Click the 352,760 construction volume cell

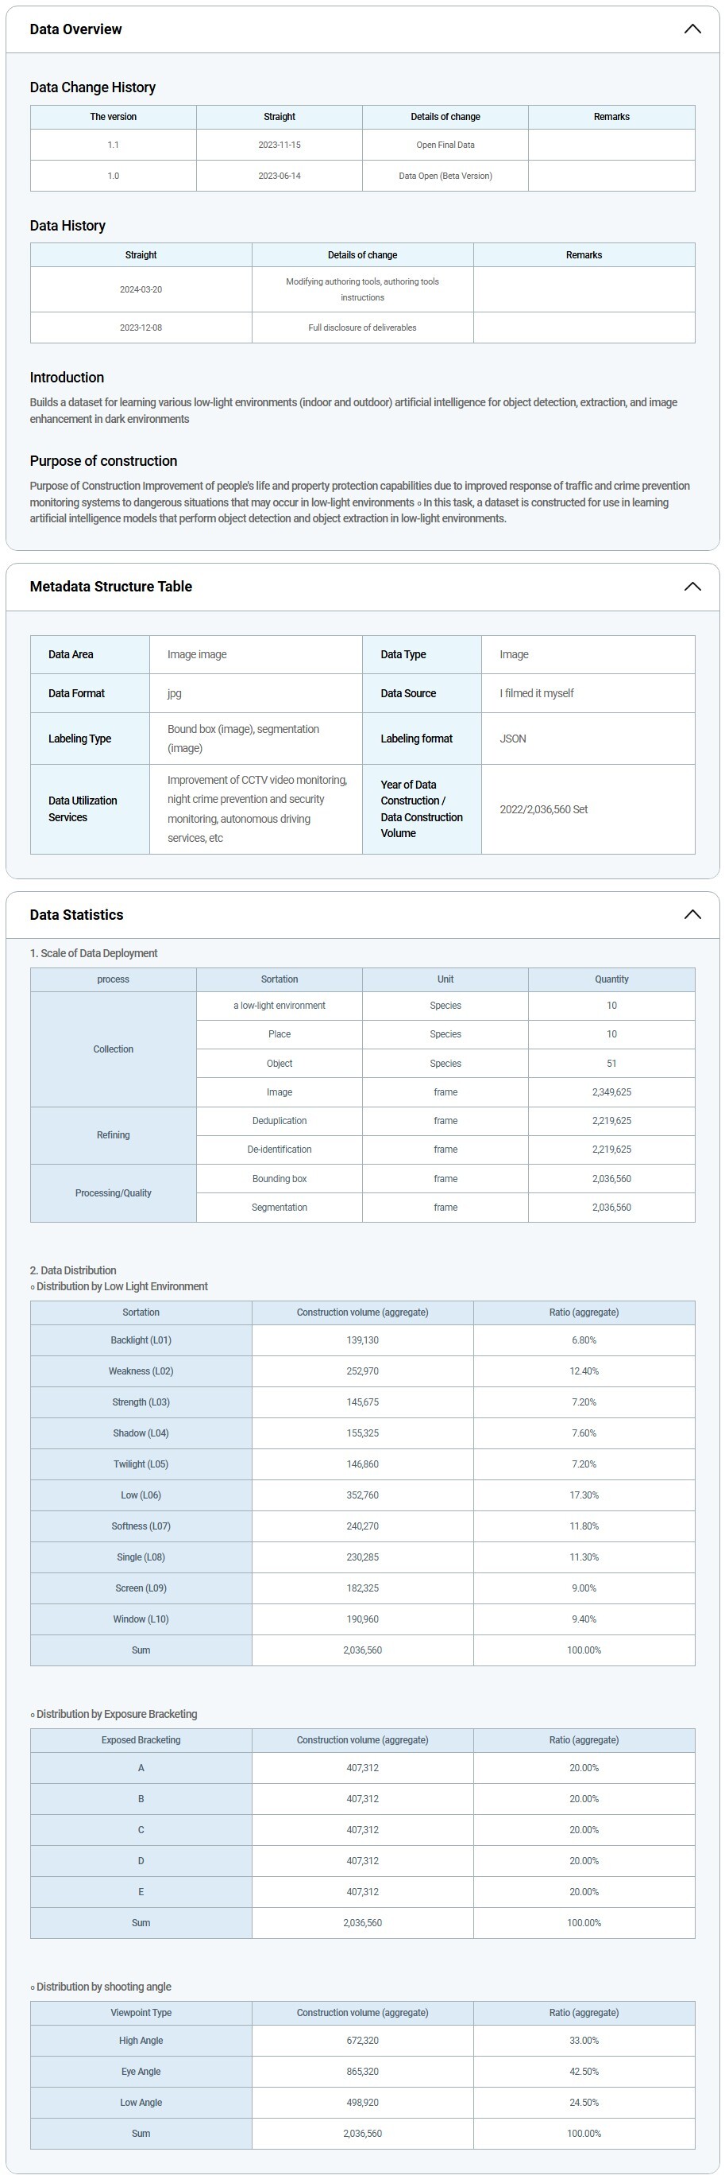(x=361, y=1495)
